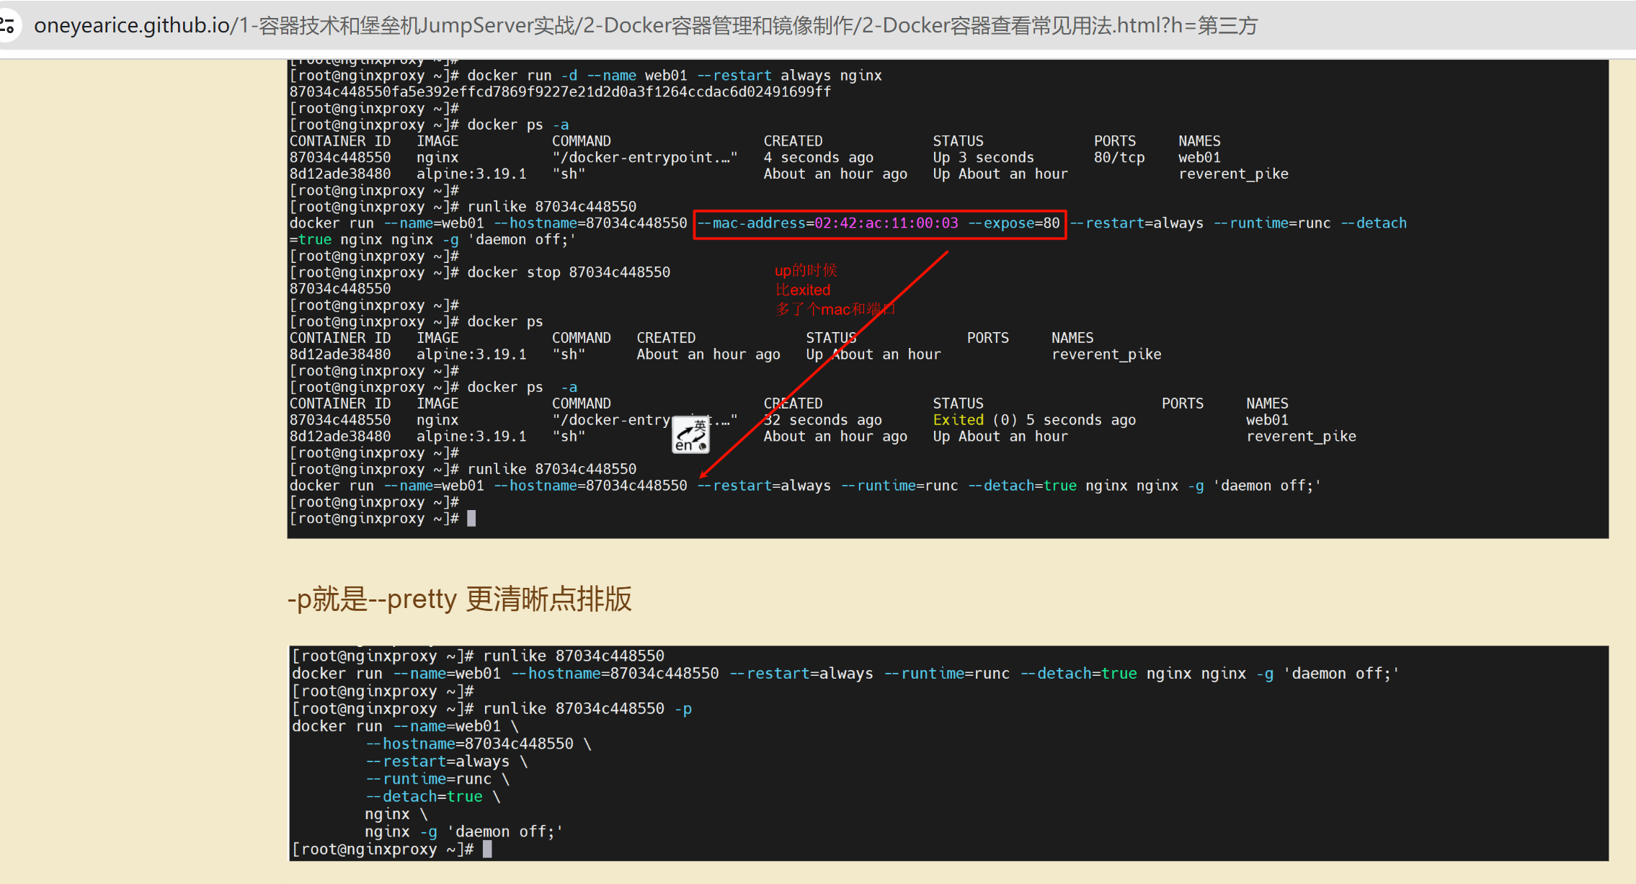The image size is (1636, 884).
Task: Click the '-p就是--pretty 更清晰点排版' heading
Action: 459,599
